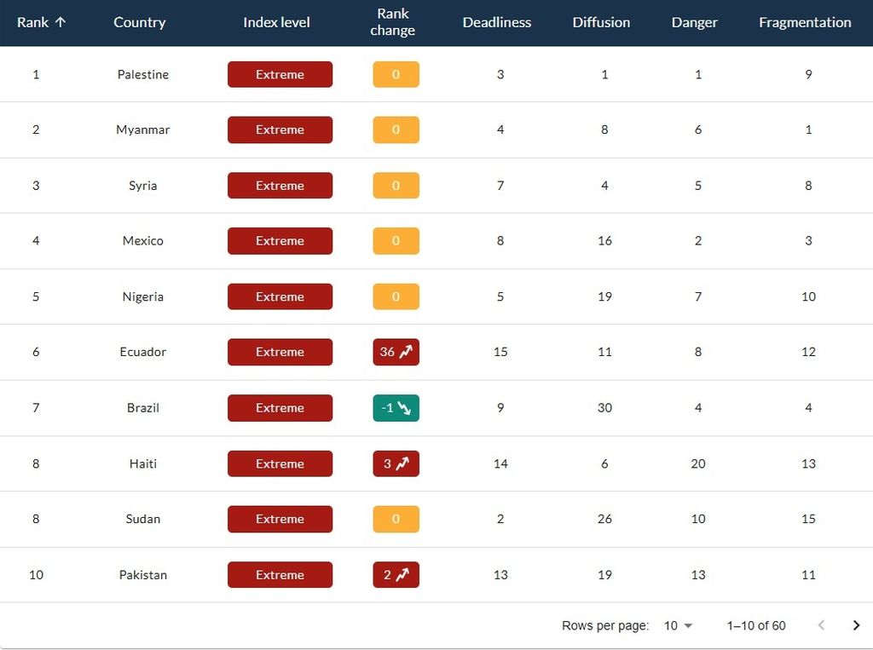Click the Danger column header
This screenshot has width=873, height=650.
pyautogui.click(x=694, y=22)
